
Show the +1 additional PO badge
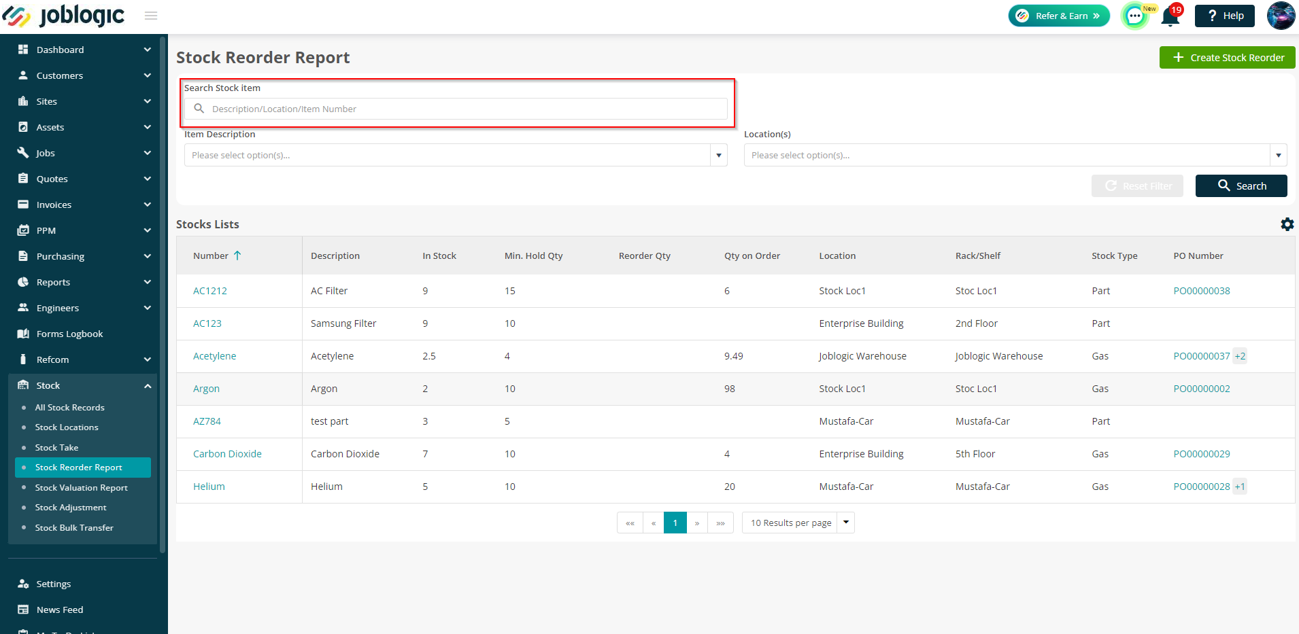(x=1241, y=487)
